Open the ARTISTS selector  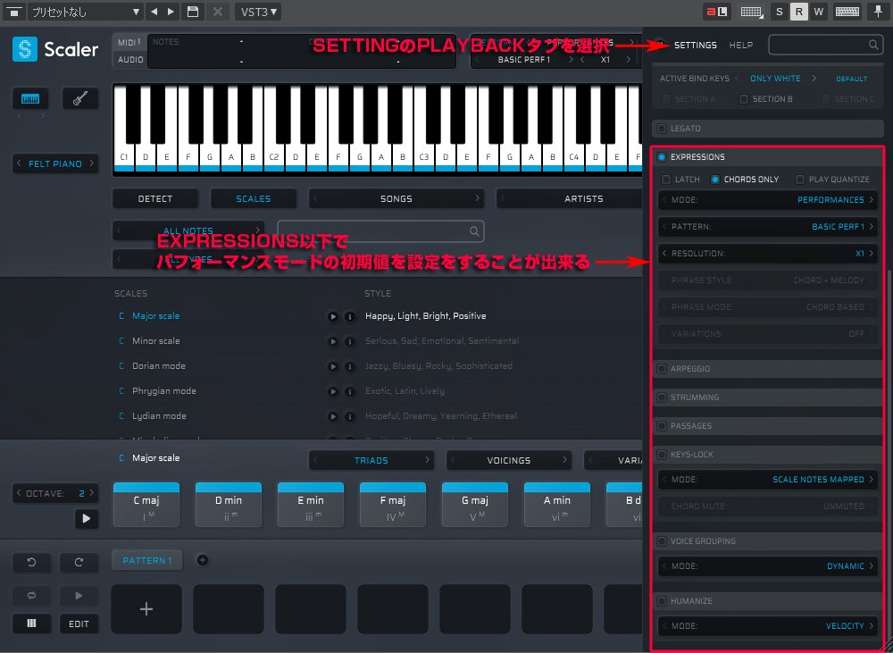(570, 199)
